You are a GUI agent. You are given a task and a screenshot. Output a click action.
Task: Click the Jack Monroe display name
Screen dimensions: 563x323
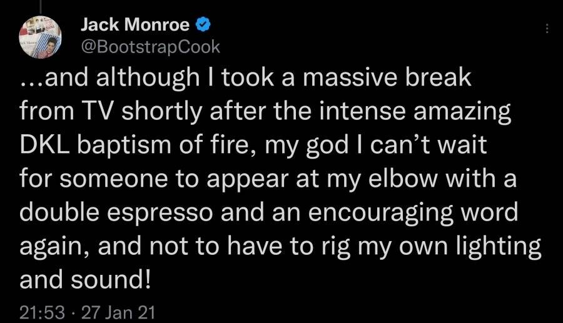[x=135, y=25]
